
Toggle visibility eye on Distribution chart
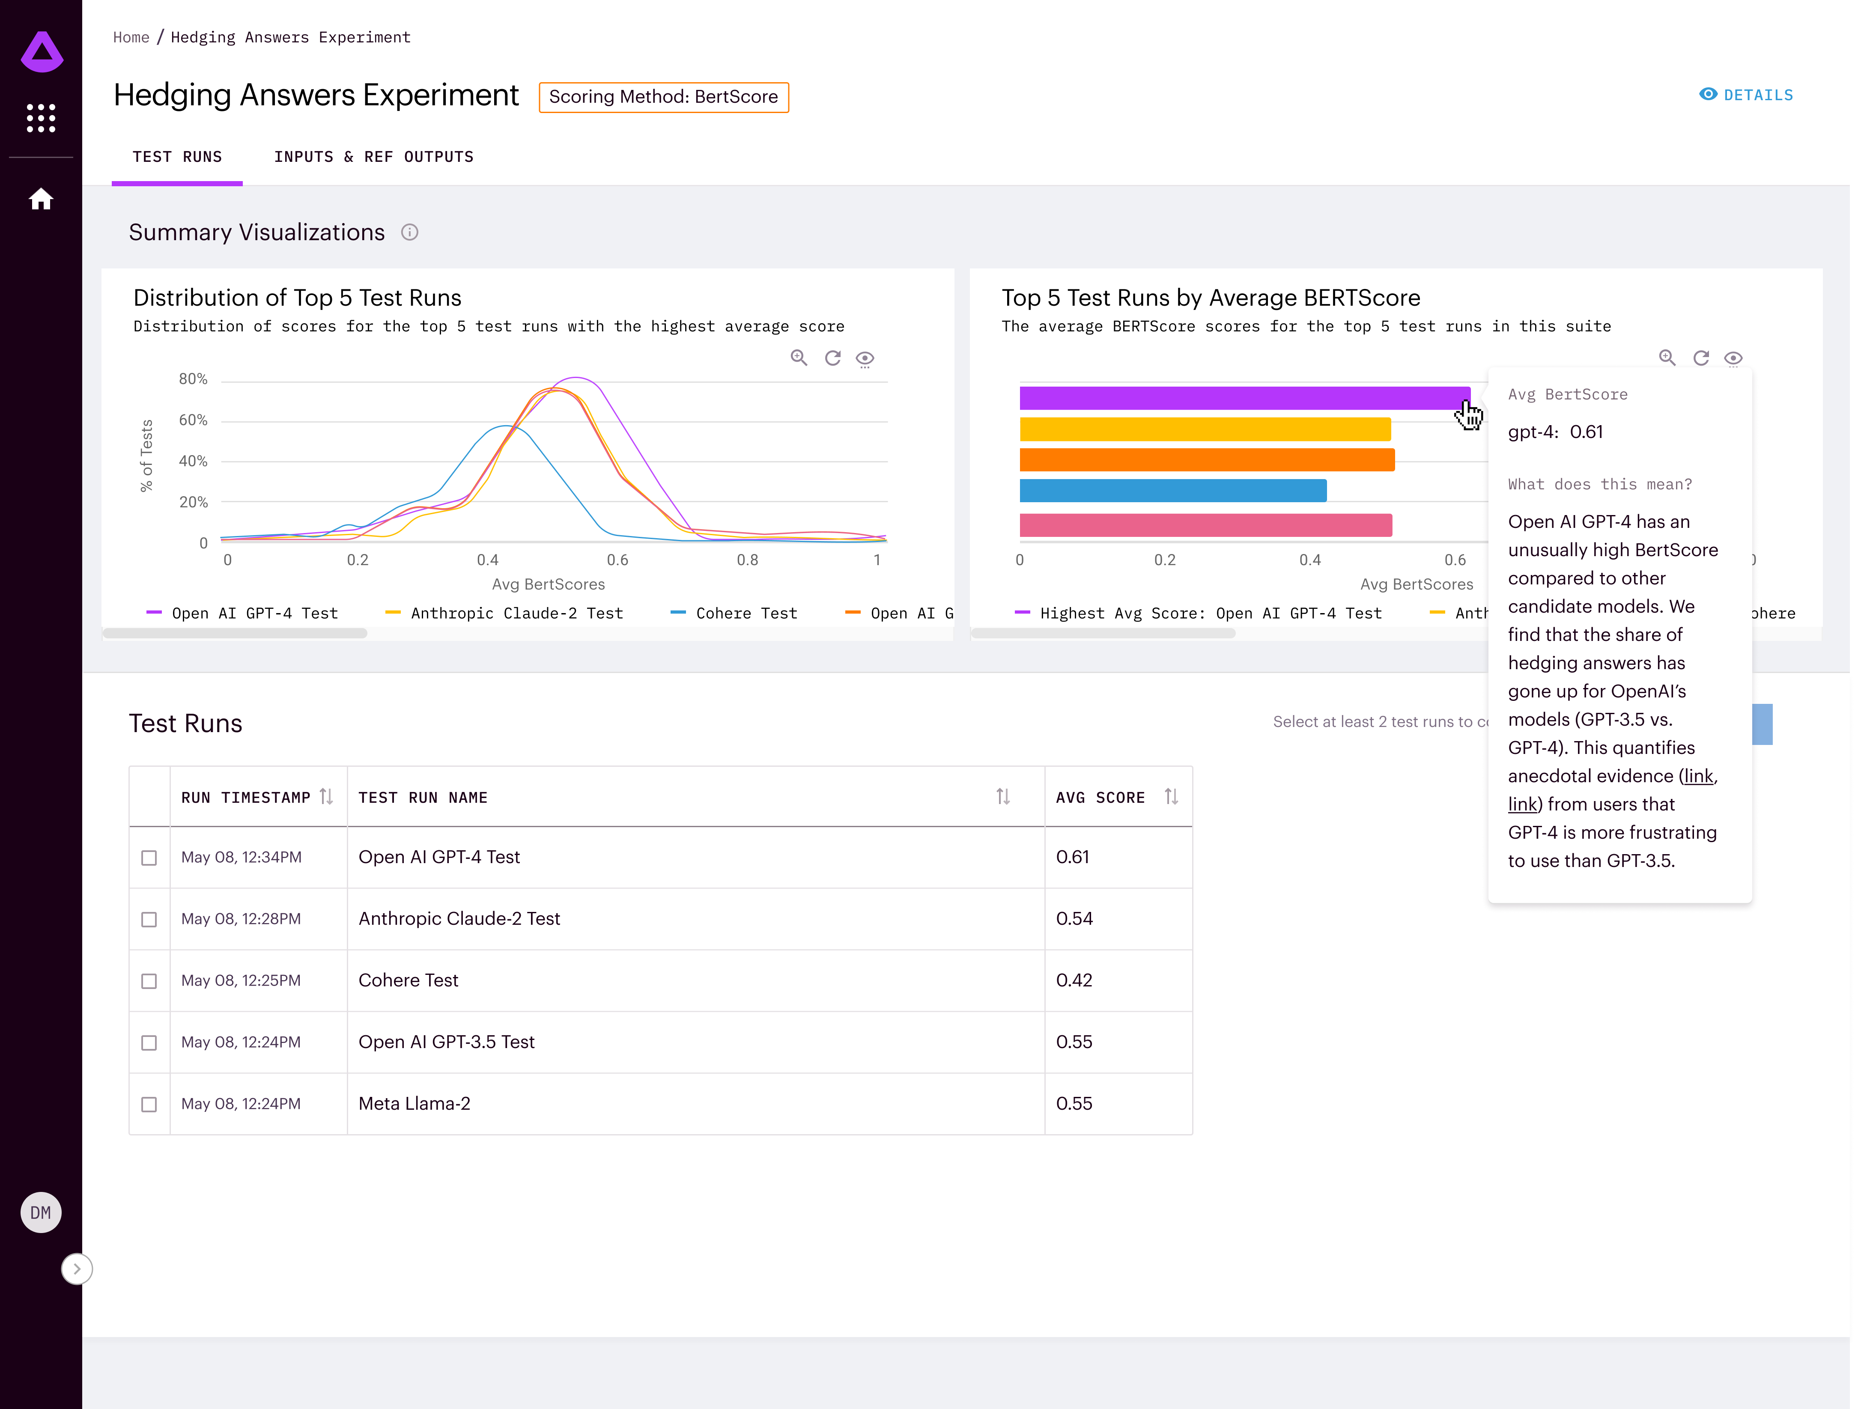tap(865, 358)
